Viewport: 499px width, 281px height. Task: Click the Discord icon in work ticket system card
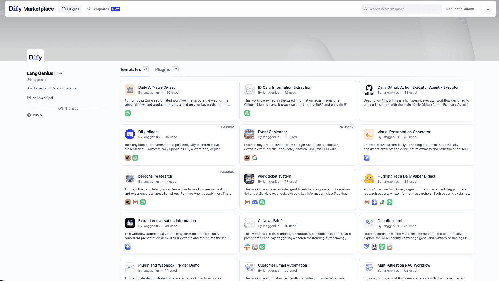(255, 202)
